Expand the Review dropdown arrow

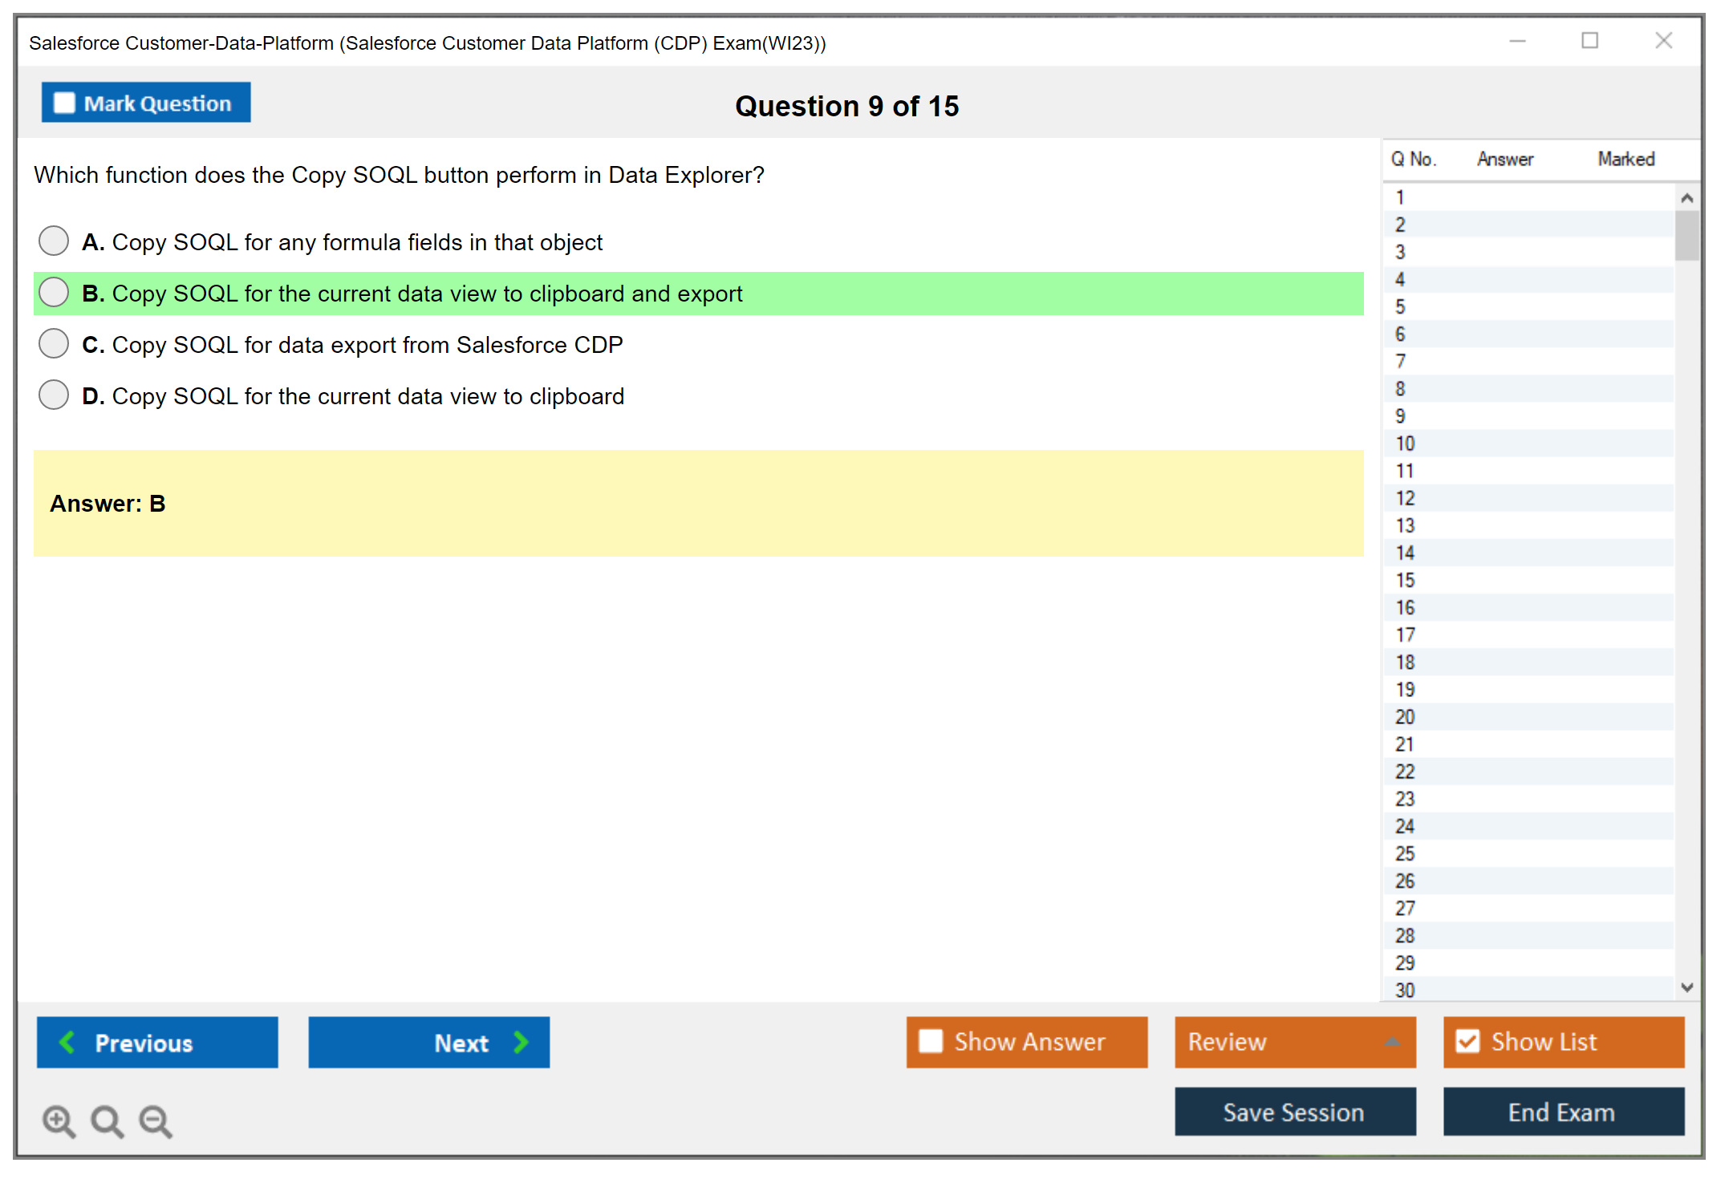[x=1392, y=1042]
